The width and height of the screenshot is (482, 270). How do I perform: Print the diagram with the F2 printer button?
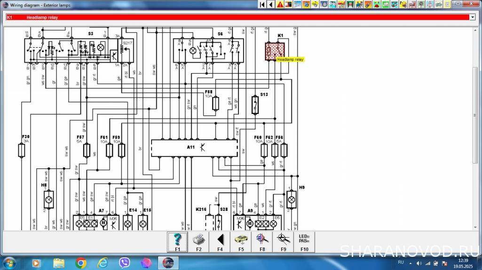[198, 242]
